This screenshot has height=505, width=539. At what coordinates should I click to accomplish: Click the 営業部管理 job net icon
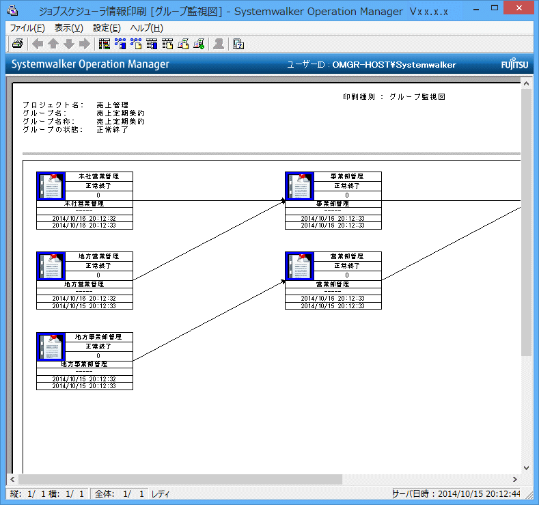pos(299,266)
